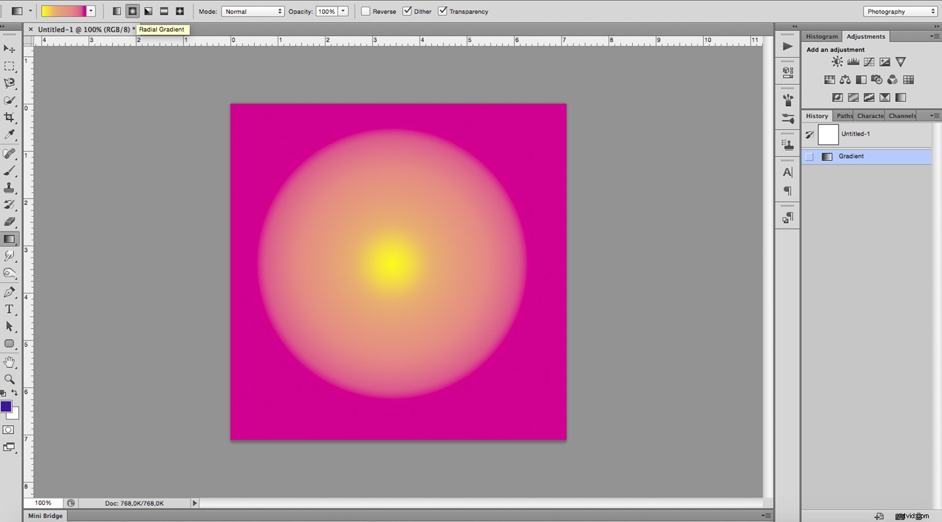Click the gradient preview swatch
This screenshot has height=522, width=942.
(x=63, y=11)
